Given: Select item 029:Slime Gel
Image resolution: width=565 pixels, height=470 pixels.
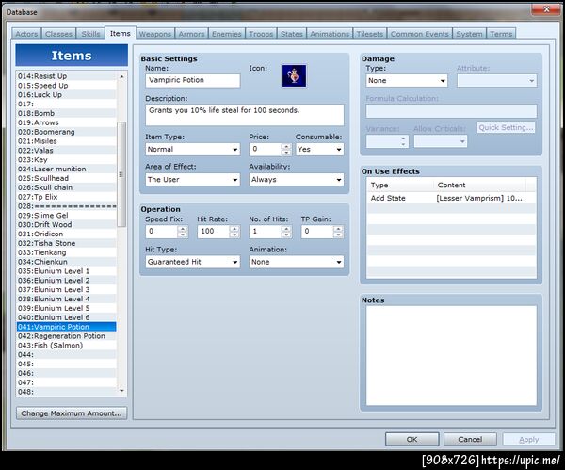Looking at the screenshot, I should pos(67,215).
